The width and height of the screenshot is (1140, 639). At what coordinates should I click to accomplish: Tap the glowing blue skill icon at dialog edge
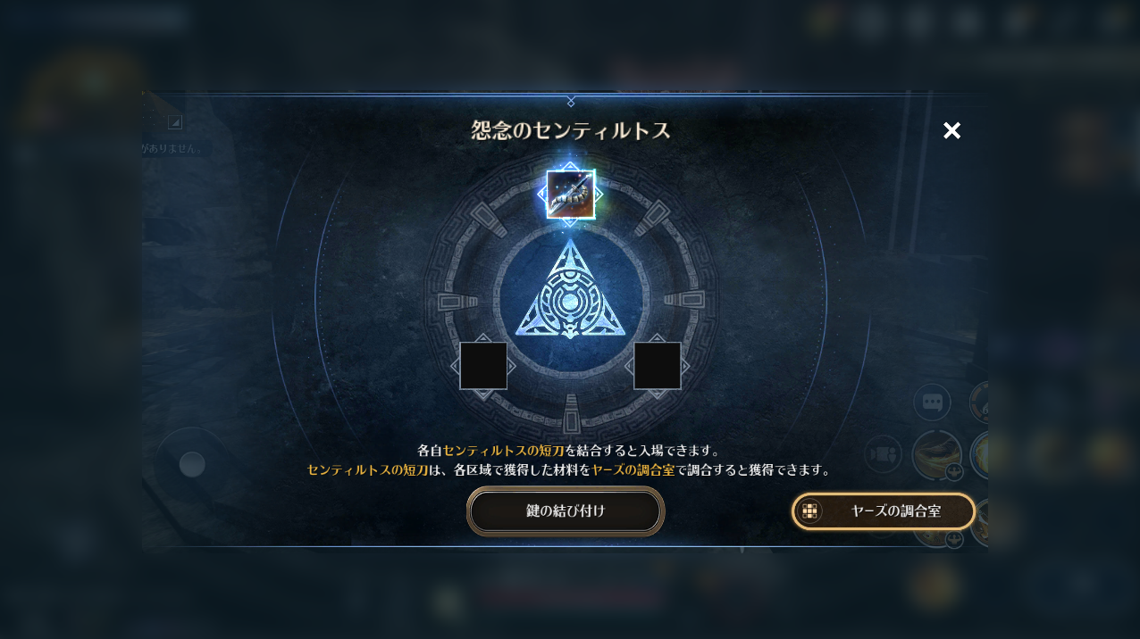[x=979, y=454]
